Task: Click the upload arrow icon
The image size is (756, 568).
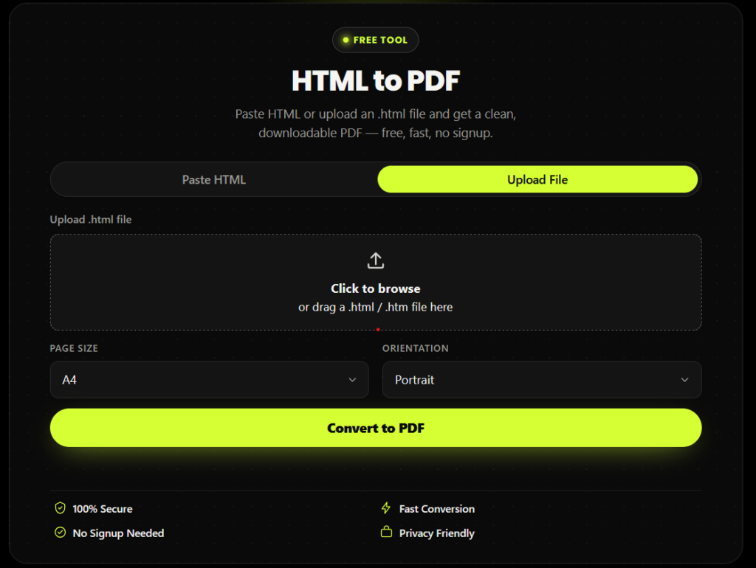Action: 376,260
